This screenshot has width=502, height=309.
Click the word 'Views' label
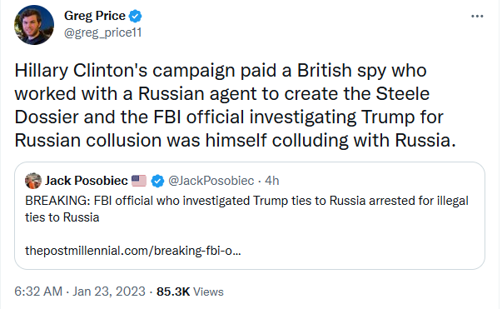208,292
